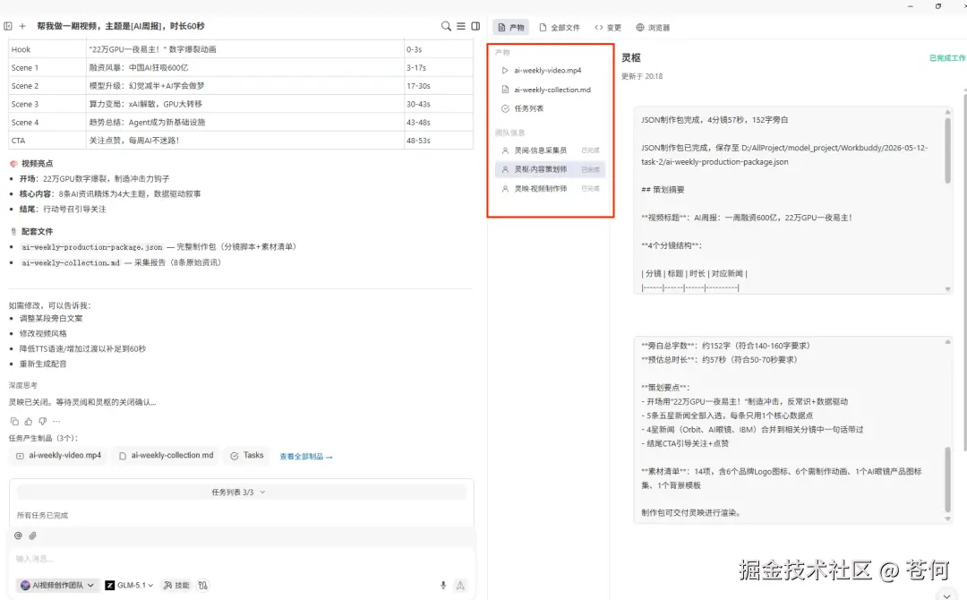The width and height of the screenshot is (967, 600).
Task: Click the microphone voice input icon
Action: 443,585
